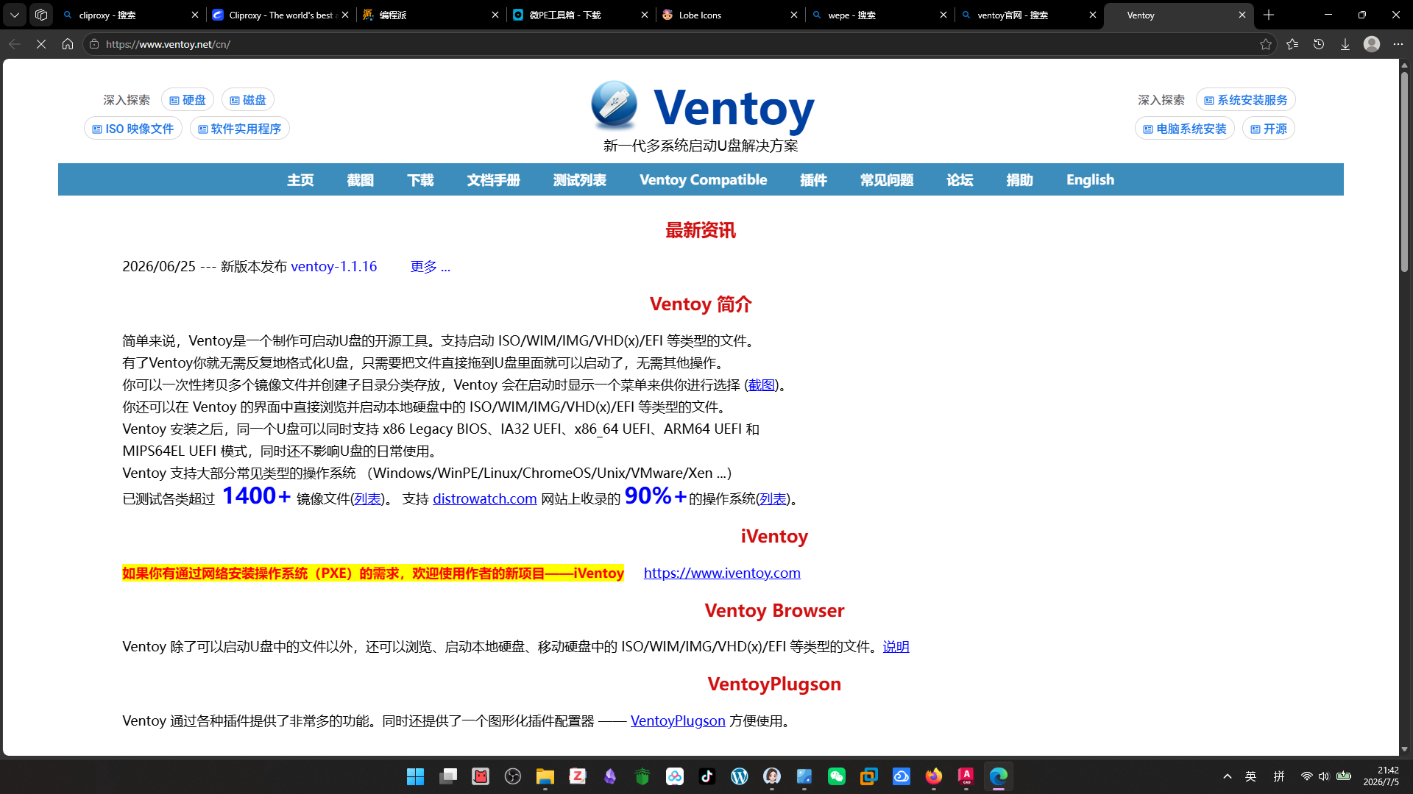Open the Windows Start menu
The image size is (1413, 794).
pyautogui.click(x=416, y=776)
